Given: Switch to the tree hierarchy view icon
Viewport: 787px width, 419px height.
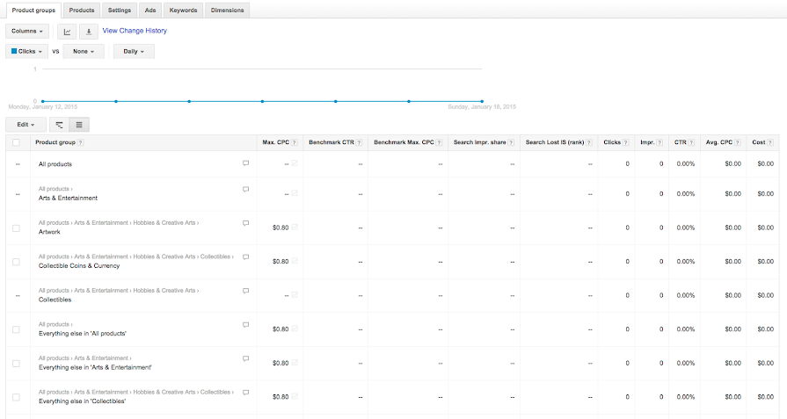Looking at the screenshot, I should (x=59, y=125).
